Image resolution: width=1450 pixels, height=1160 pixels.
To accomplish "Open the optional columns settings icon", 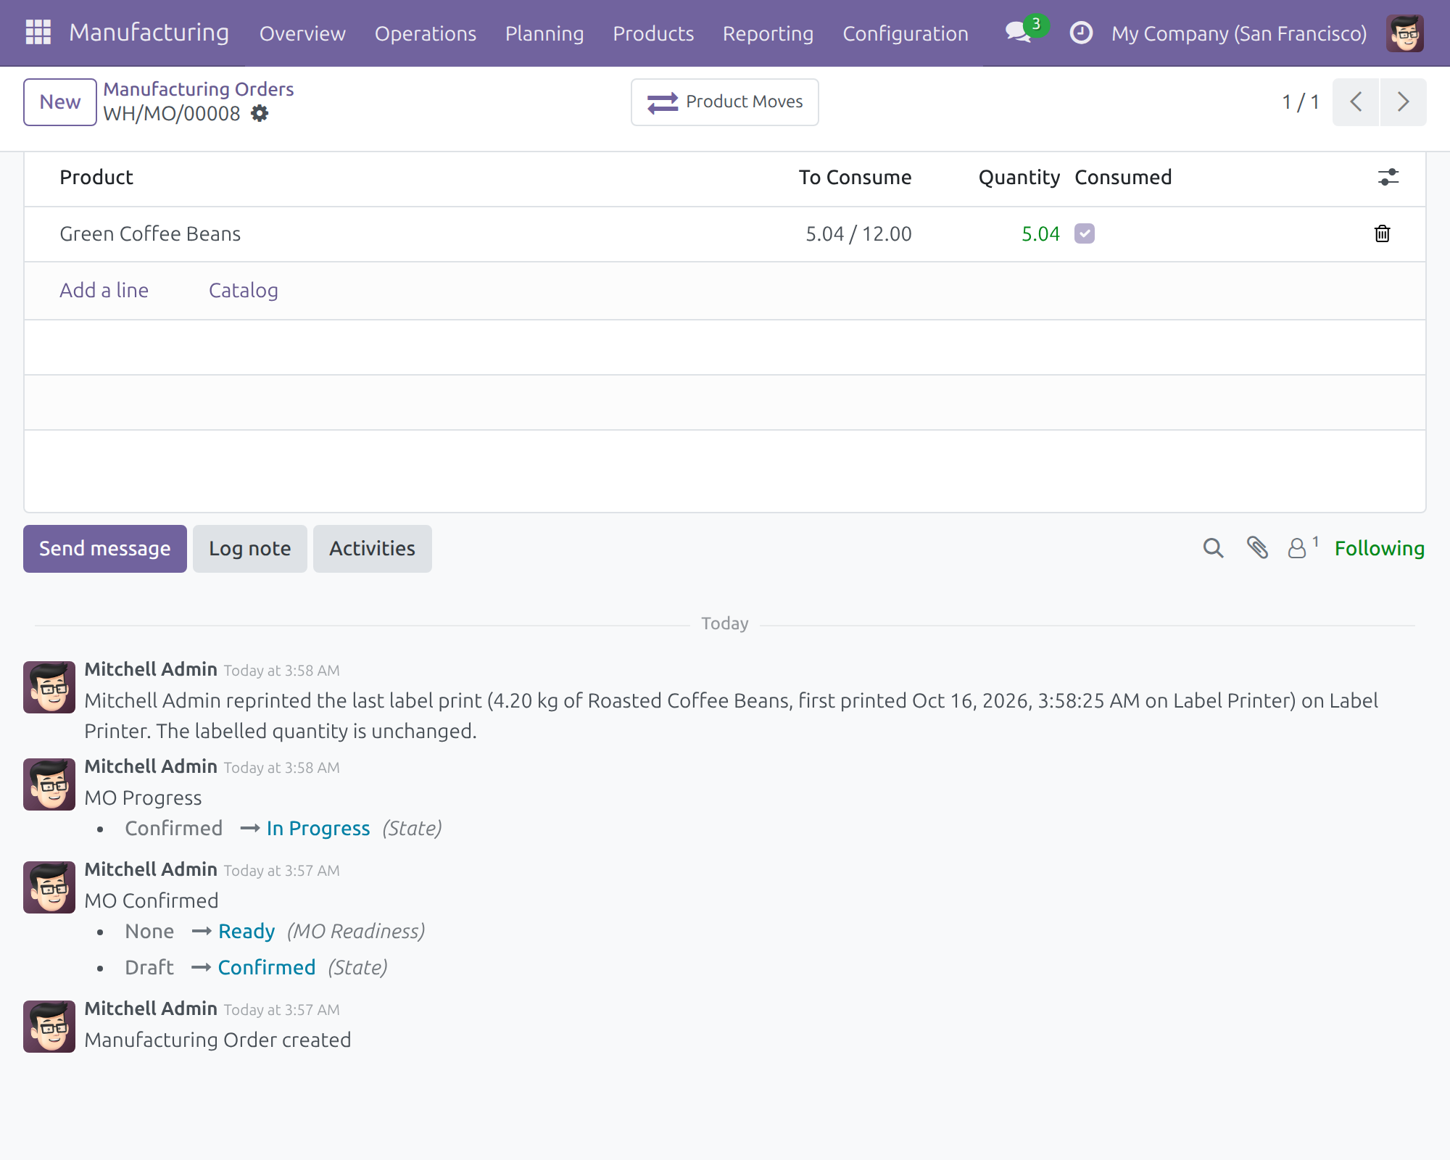I will click(1388, 178).
